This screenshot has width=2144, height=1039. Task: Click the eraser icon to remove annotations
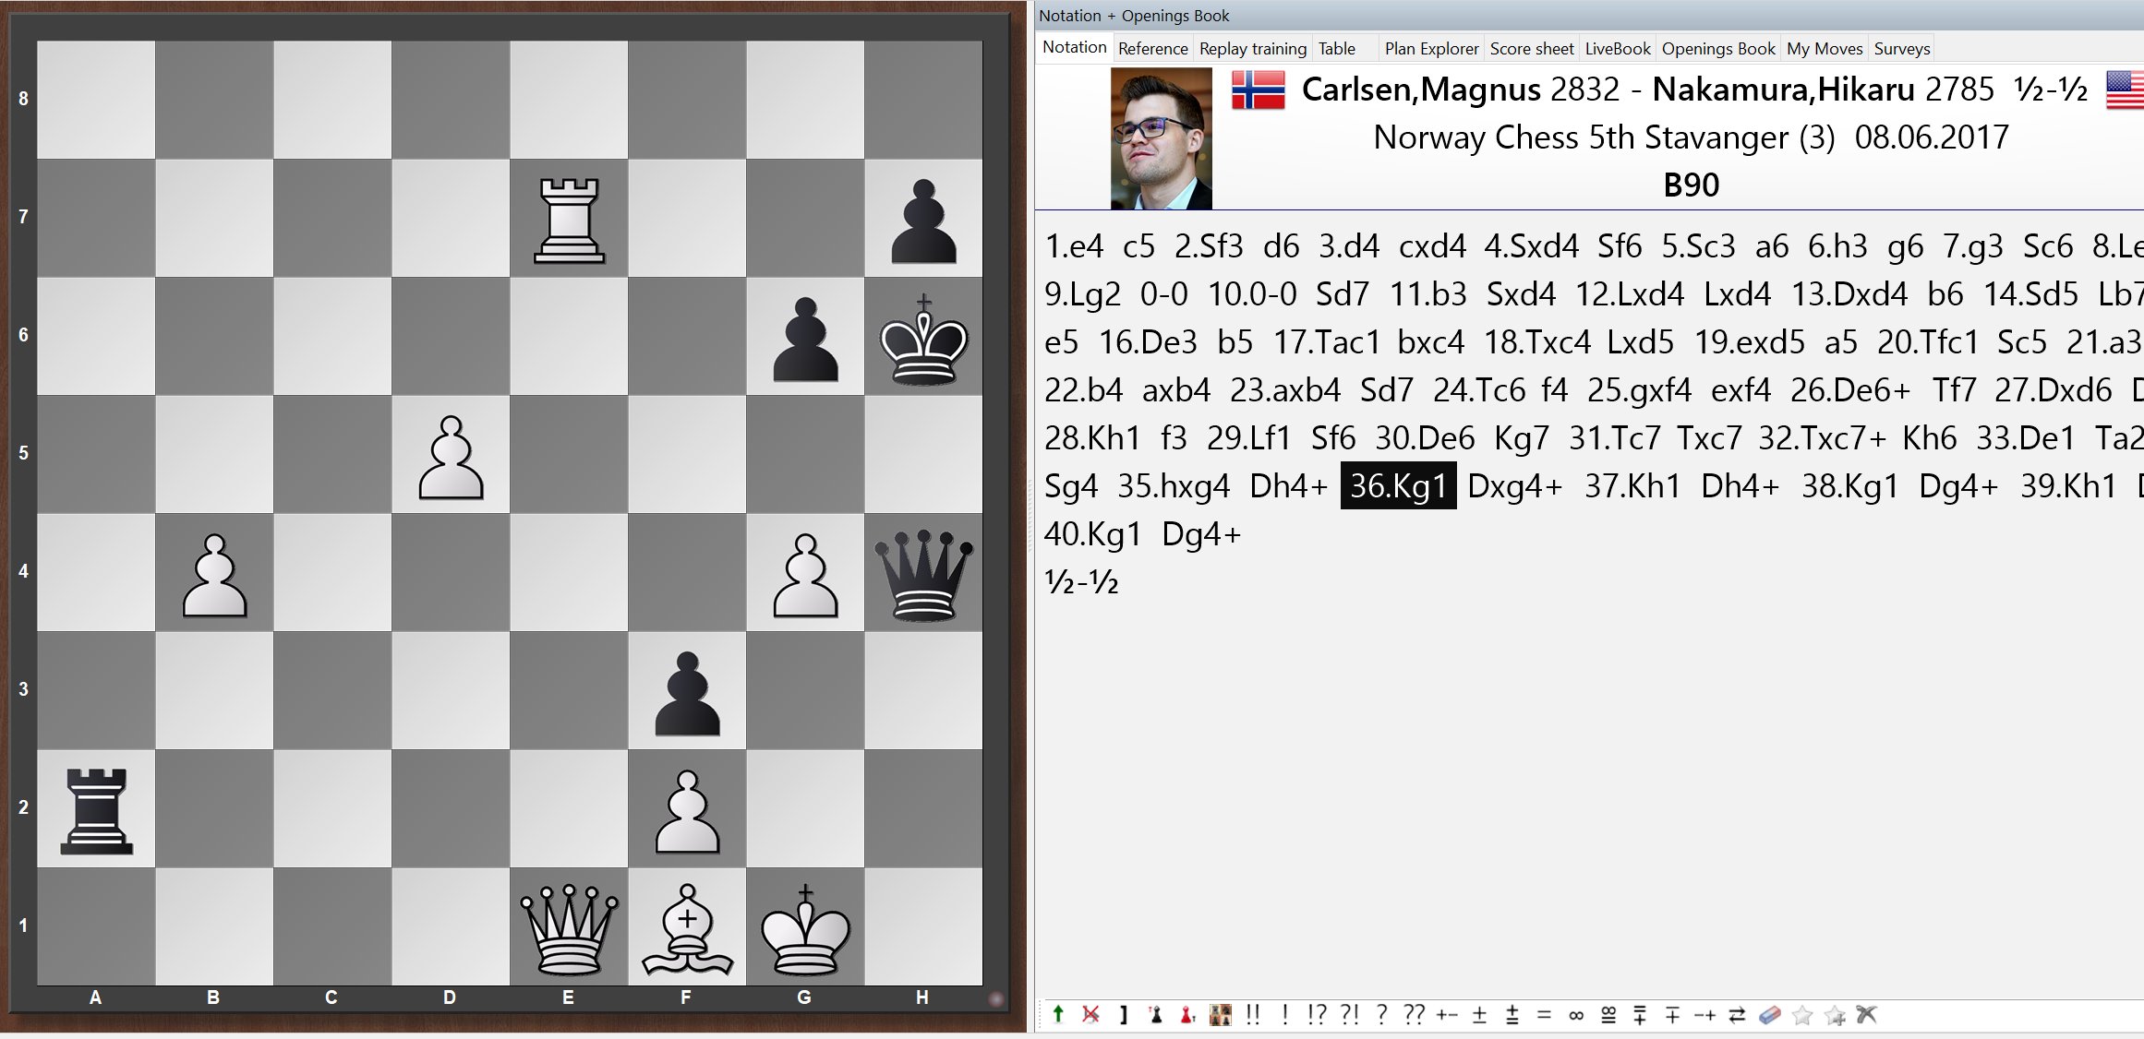tap(1769, 1015)
